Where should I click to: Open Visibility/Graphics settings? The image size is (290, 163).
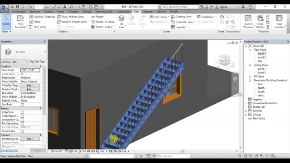click(42, 17)
